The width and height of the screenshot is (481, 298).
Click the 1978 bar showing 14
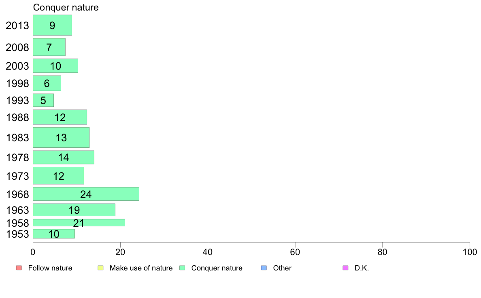(64, 158)
